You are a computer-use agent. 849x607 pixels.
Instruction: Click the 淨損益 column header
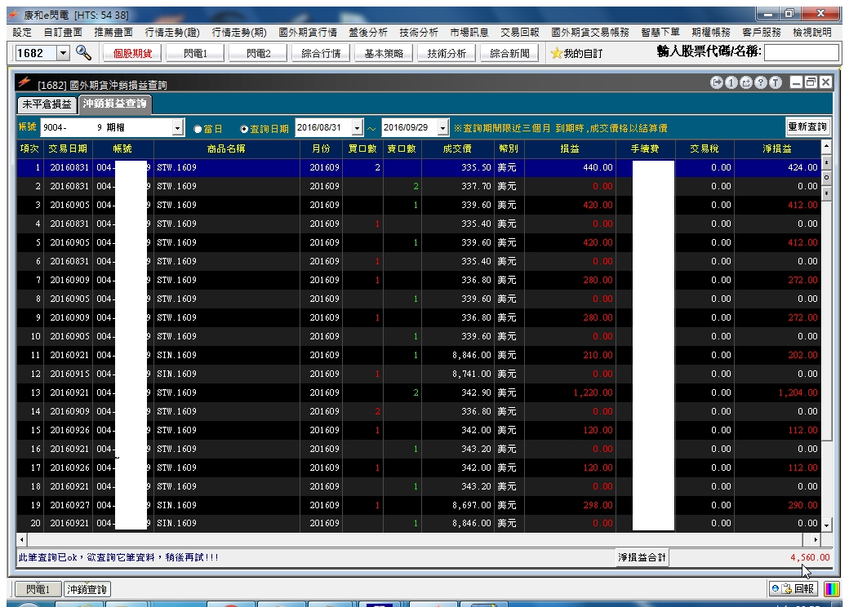coord(777,148)
